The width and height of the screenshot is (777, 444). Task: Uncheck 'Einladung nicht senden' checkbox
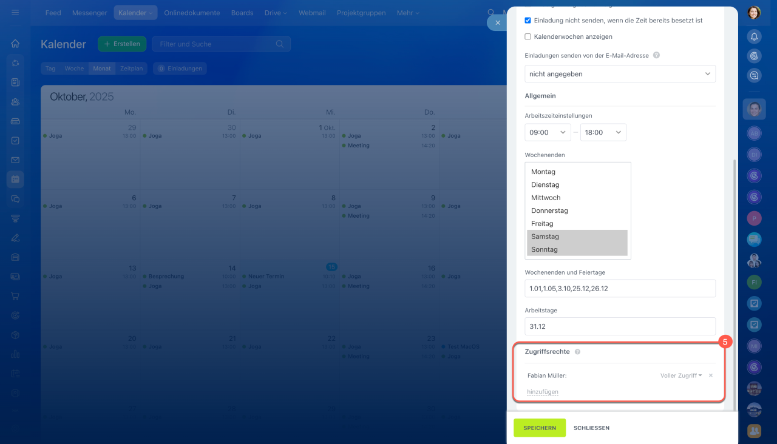click(528, 21)
